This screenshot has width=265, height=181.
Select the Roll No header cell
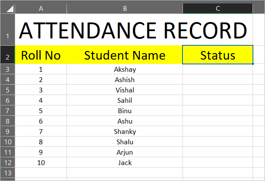pos(41,55)
